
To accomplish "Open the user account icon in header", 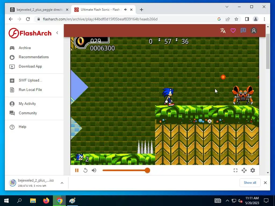I will tap(254, 31).
